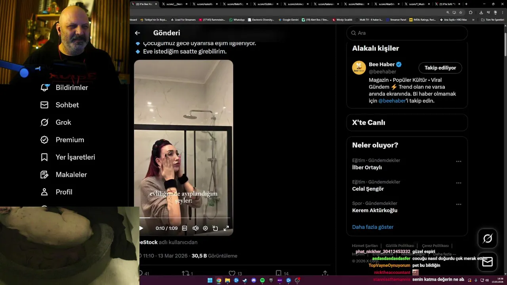The height and width of the screenshot is (285, 507).
Task: Open Çerez Politikası footer link
Action: 435,246
